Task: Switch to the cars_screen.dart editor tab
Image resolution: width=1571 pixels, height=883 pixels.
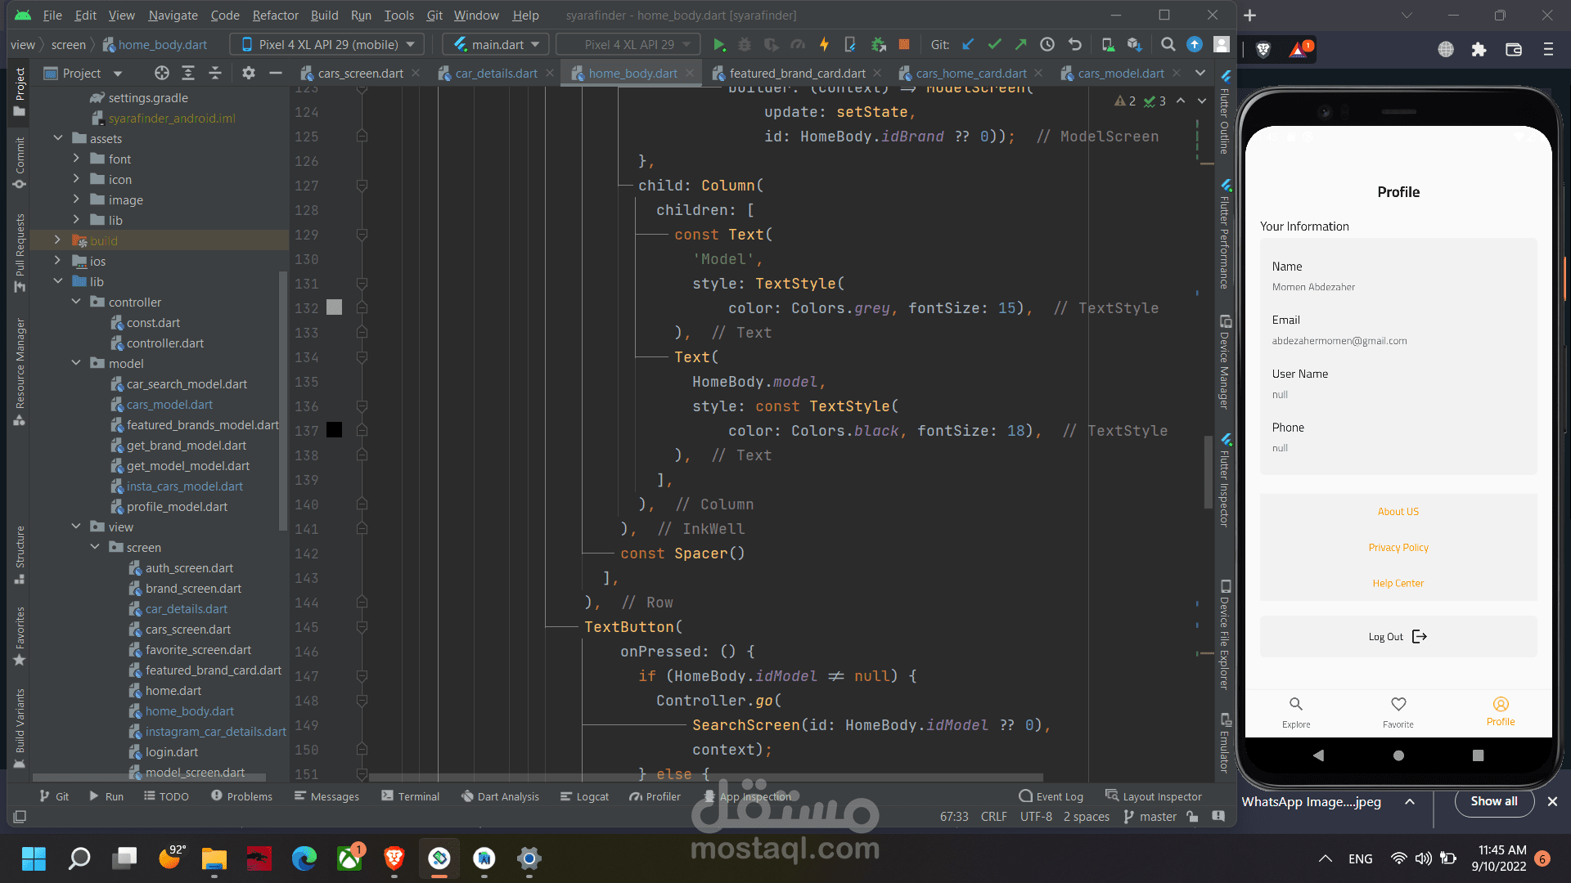Action: (360, 74)
